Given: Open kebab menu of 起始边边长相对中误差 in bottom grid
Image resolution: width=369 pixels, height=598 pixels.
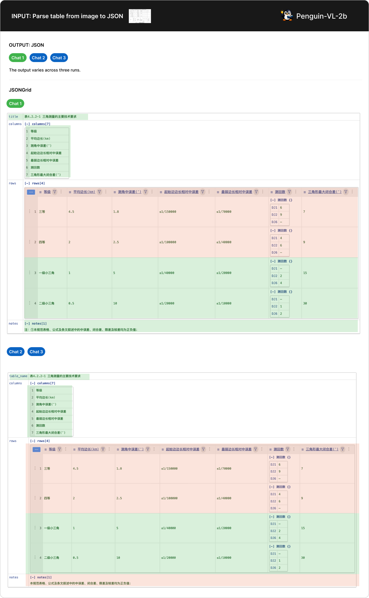Looking at the screenshot, I should click(x=210, y=449).
